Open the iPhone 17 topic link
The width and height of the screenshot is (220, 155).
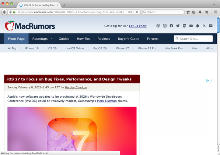(x=122, y=48)
